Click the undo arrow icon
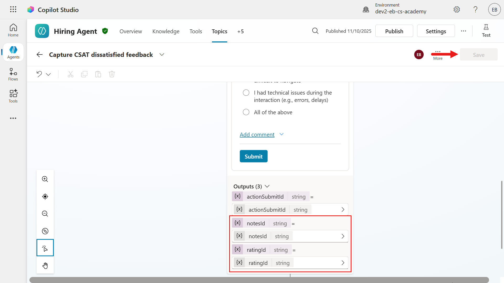The width and height of the screenshot is (504, 283). coord(39,74)
